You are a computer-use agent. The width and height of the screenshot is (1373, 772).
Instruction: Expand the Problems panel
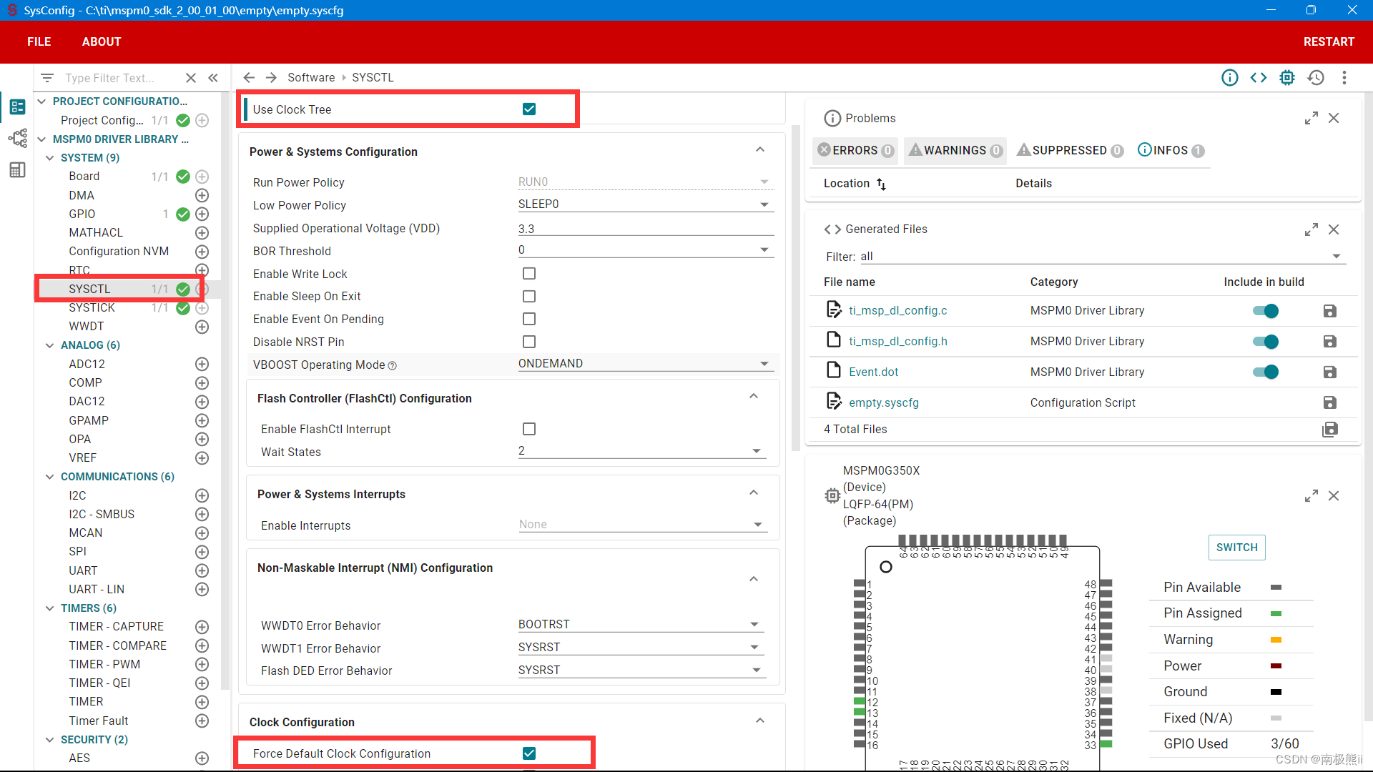(x=1311, y=118)
